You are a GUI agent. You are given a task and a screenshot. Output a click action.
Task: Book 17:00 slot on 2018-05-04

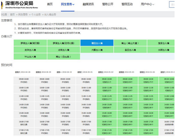[148, 132]
